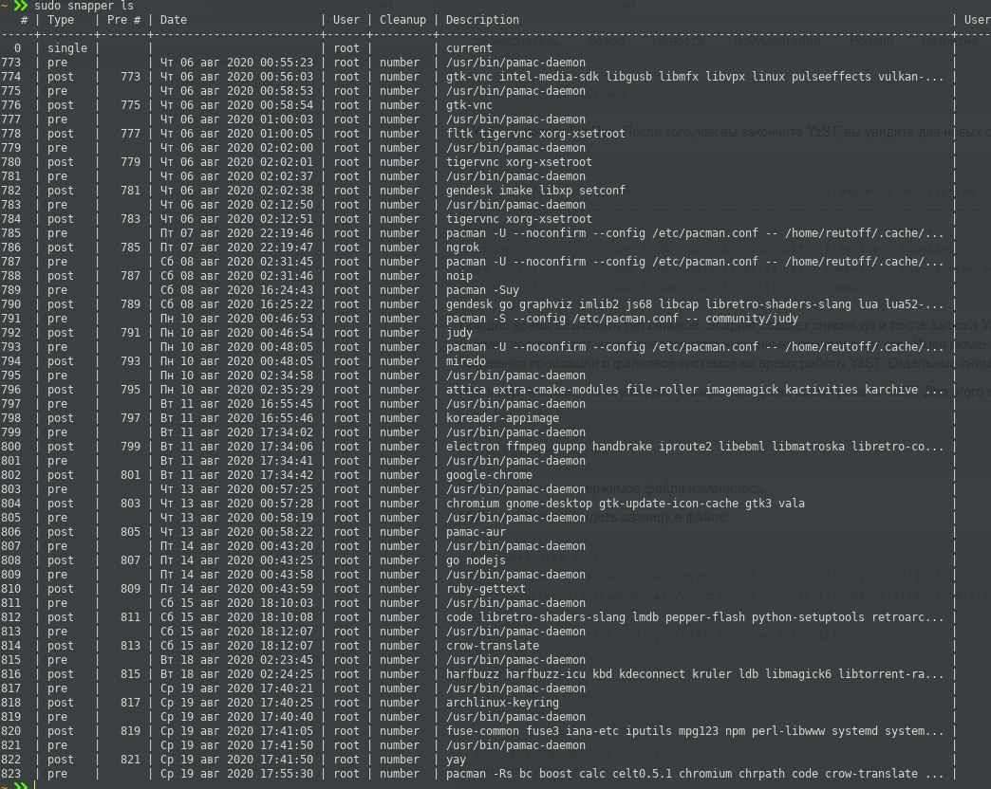
Task: Select the 'Cleanup' column header
Action: coord(402,20)
